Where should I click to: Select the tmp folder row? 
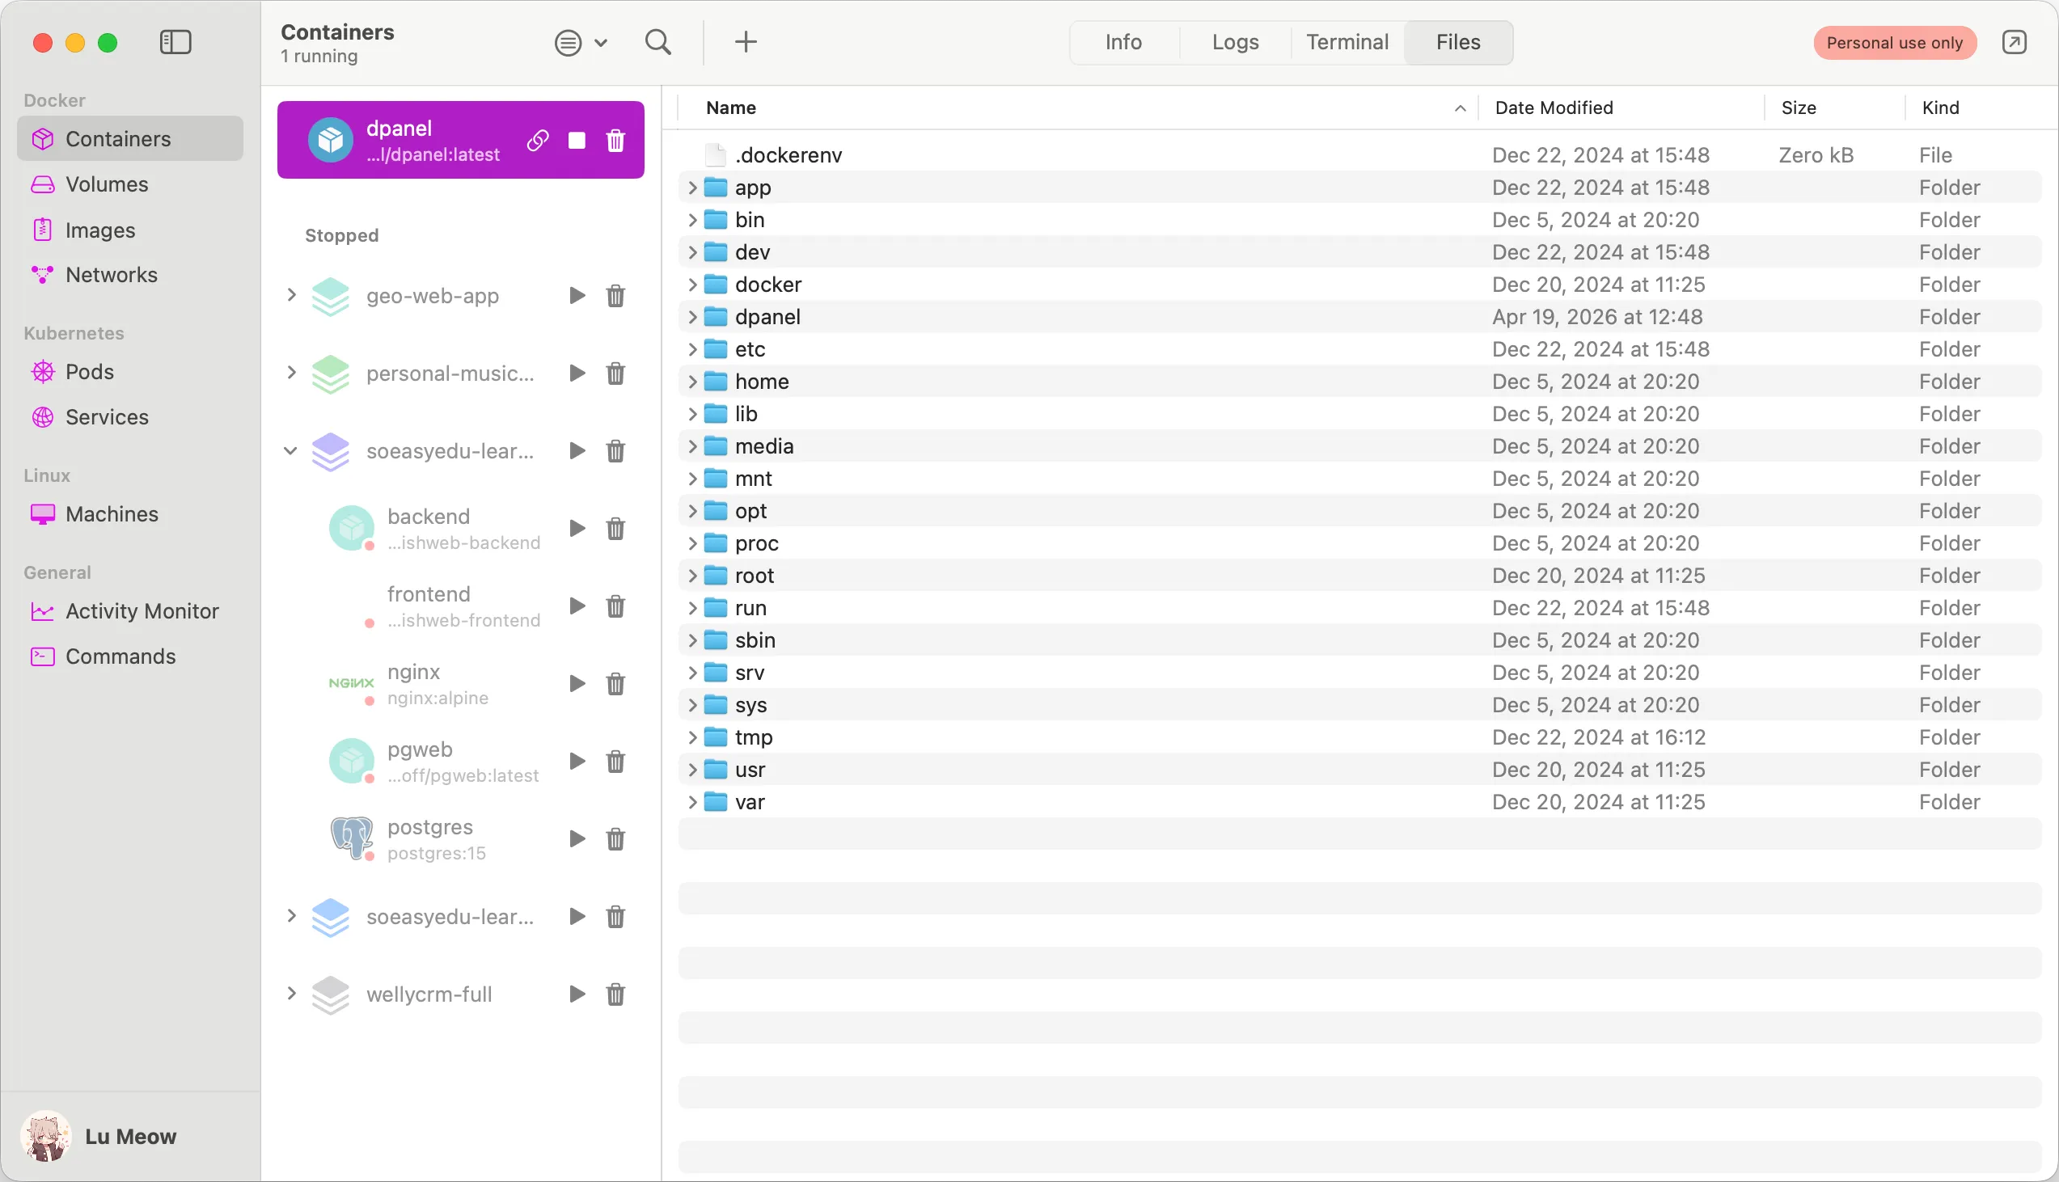[1360, 737]
